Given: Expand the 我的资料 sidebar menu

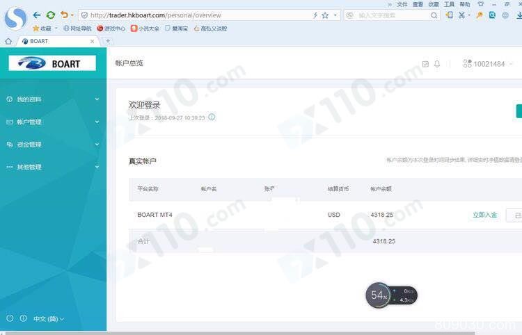Looking at the screenshot, I should [53, 99].
